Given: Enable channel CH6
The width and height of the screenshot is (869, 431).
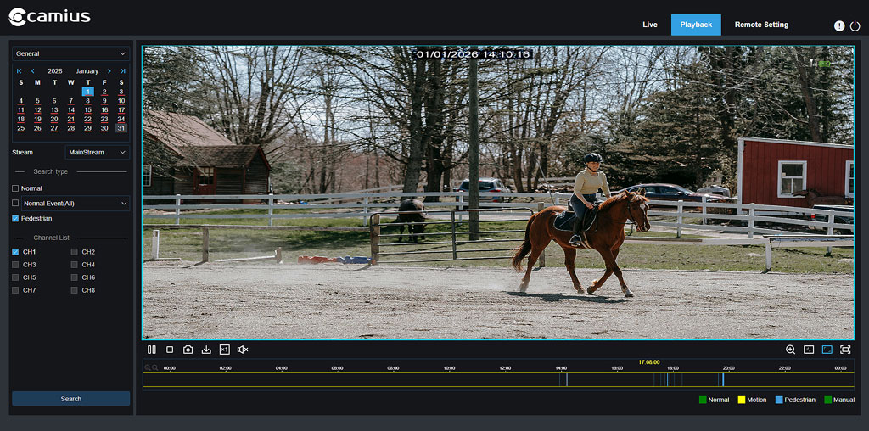Looking at the screenshot, I should pos(75,277).
